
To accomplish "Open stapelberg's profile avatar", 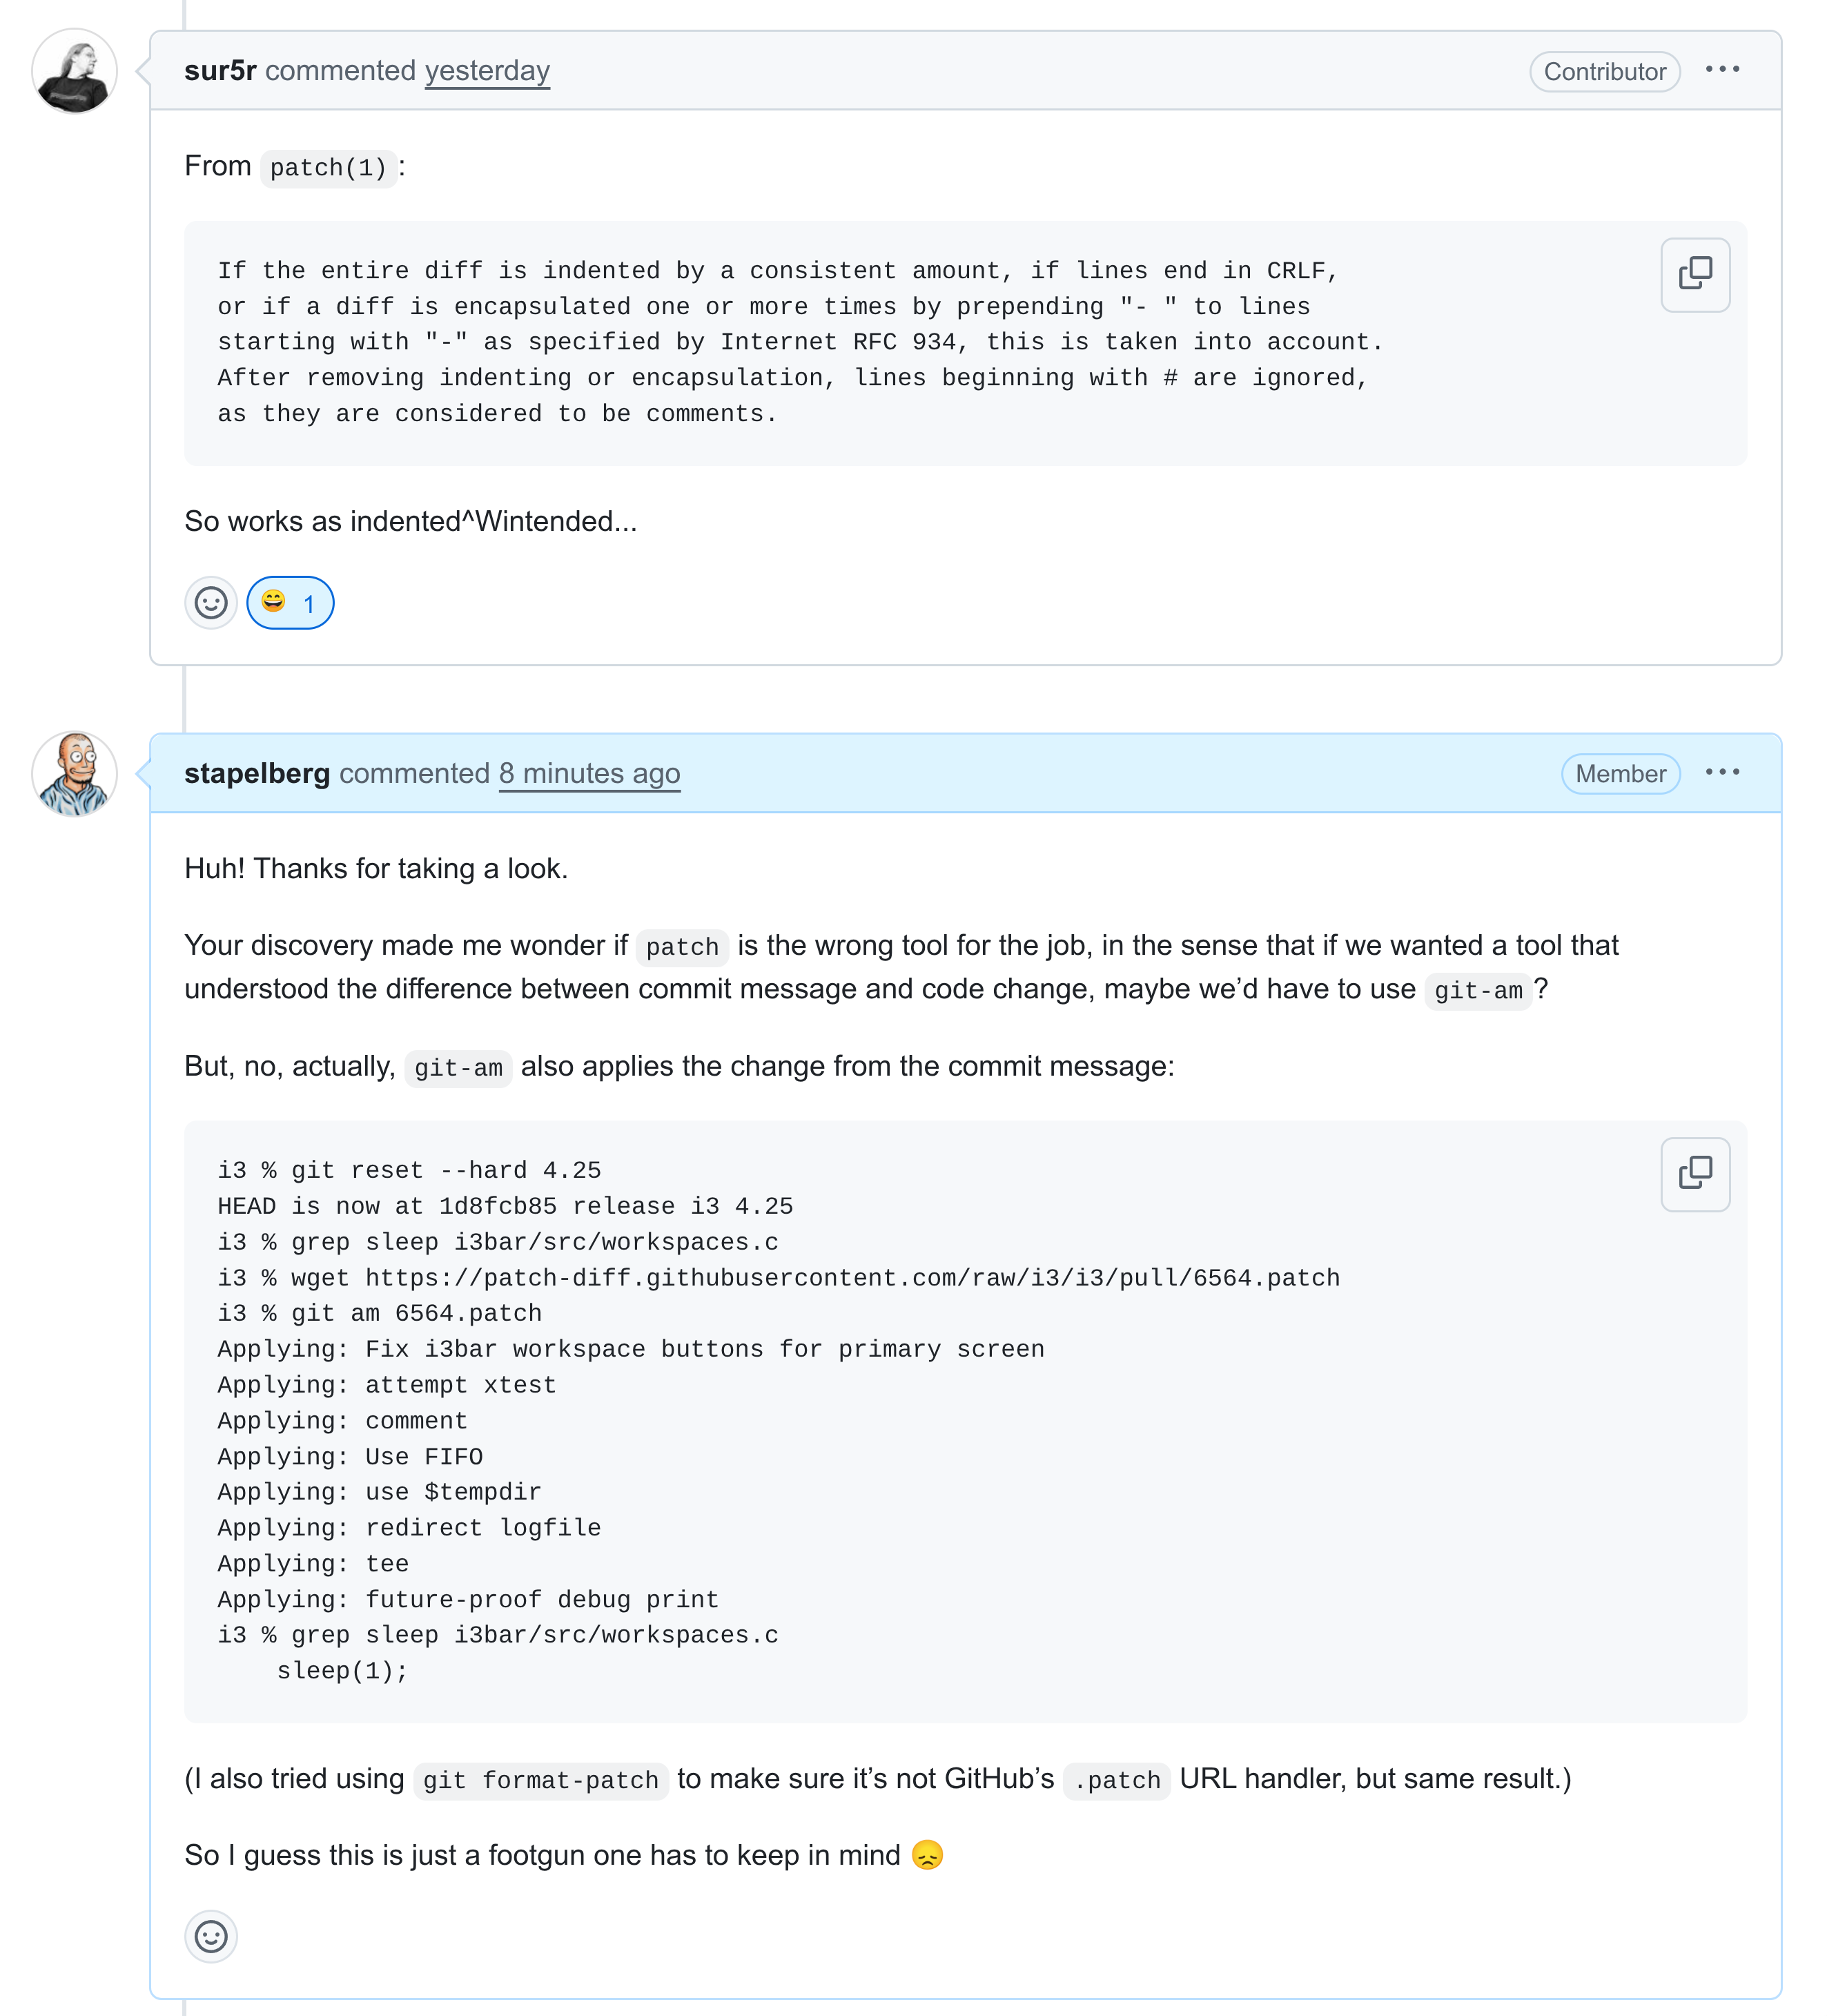I will (x=75, y=774).
